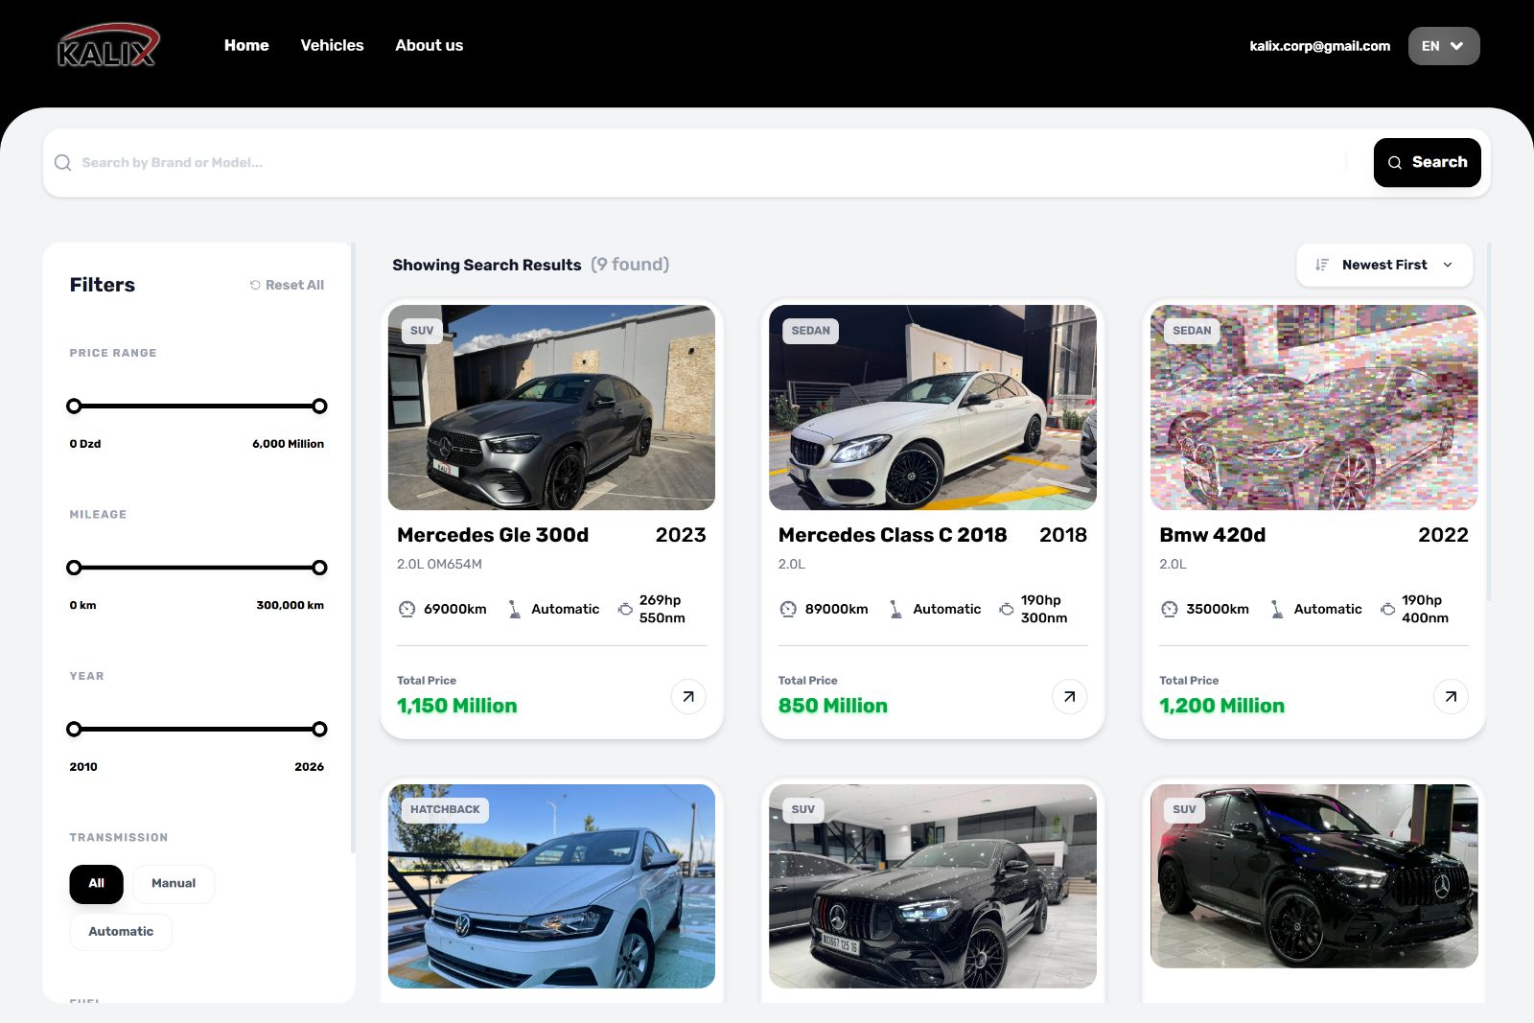Open Mercedes Class C 2018 details arrow
The width and height of the screenshot is (1534, 1023).
[1069, 697]
